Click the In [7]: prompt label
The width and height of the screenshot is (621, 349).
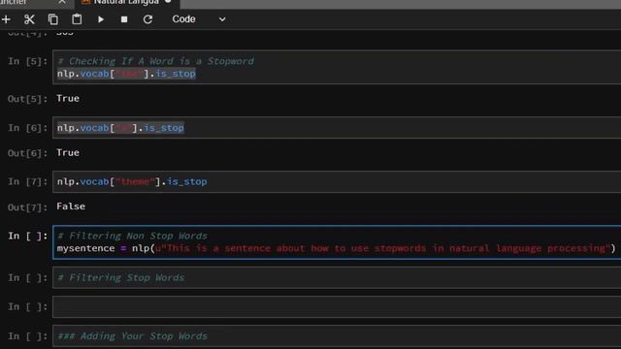click(28, 181)
